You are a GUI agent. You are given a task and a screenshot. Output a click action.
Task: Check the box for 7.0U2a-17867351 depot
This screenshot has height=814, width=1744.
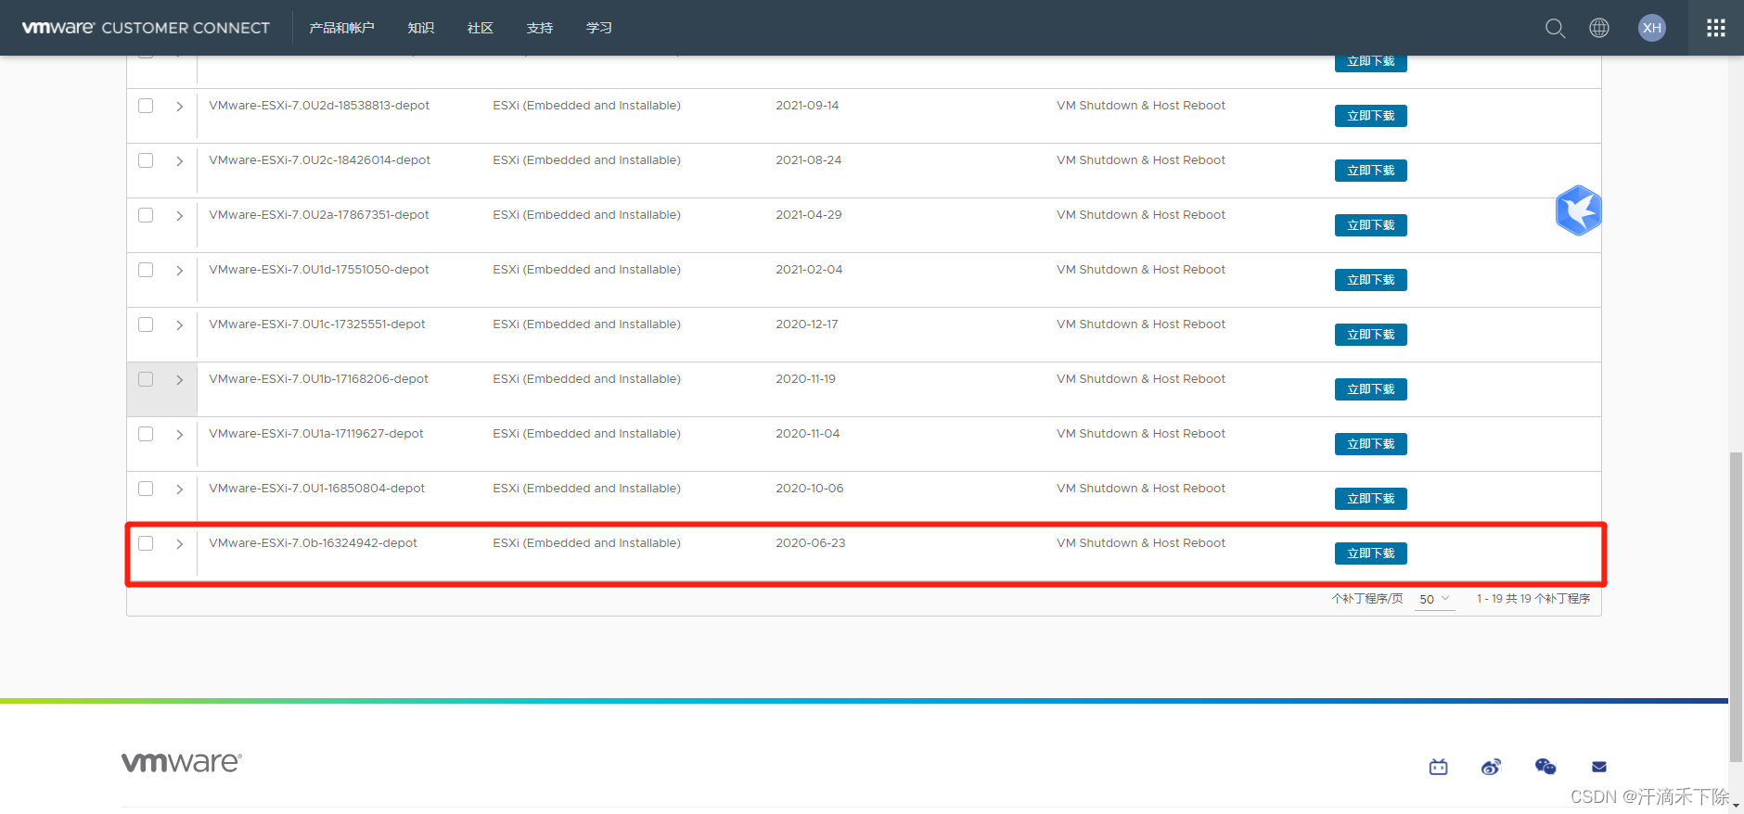pyautogui.click(x=146, y=215)
